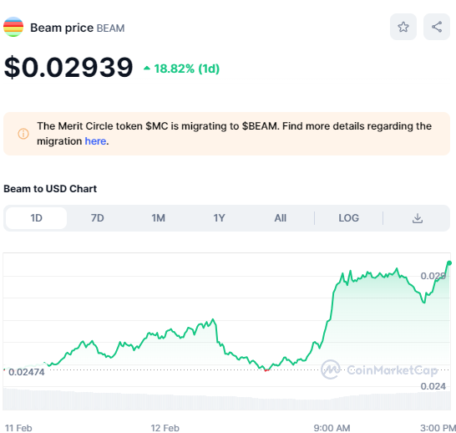This screenshot has width=456, height=433.
Task: Click the $0.02939 price value
Action: pos(68,68)
